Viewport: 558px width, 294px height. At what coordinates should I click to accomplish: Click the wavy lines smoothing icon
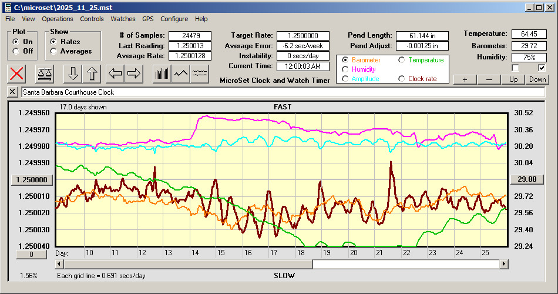[200, 73]
